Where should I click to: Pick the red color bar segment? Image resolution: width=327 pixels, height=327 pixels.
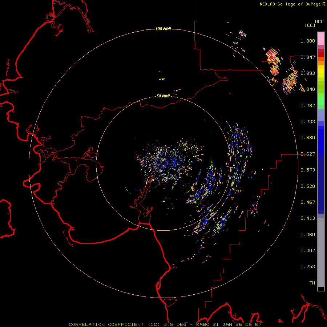coord(321,54)
